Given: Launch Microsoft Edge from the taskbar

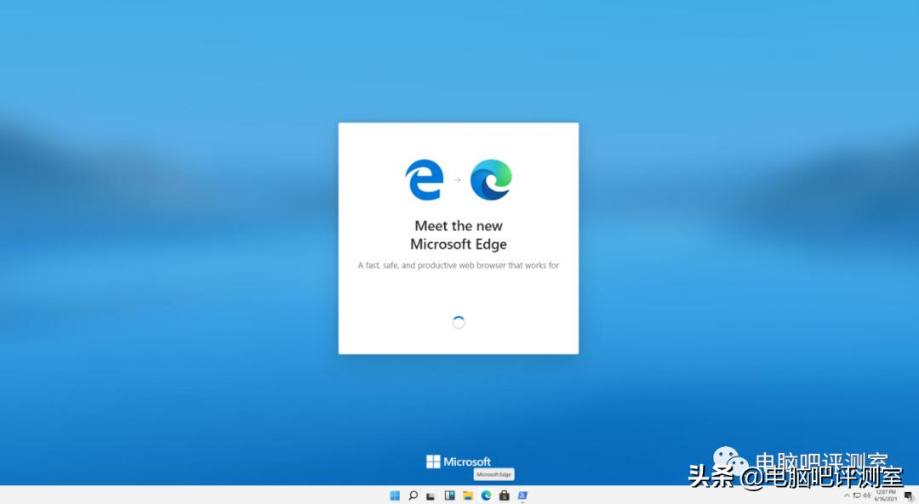Looking at the screenshot, I should pos(486,495).
